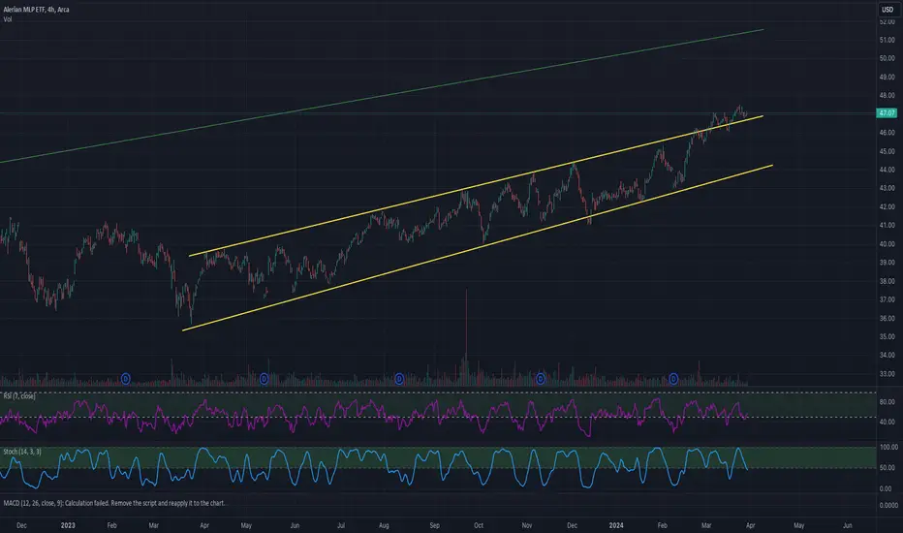The width and height of the screenshot is (903, 533).
Task: Click the dividend marker near November 2023
Action: click(x=541, y=379)
